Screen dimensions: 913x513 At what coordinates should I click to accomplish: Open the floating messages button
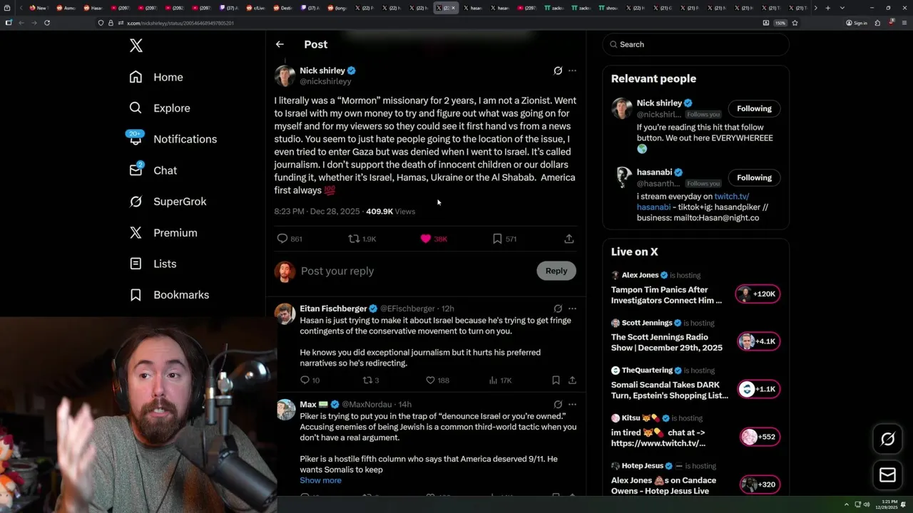(x=887, y=475)
